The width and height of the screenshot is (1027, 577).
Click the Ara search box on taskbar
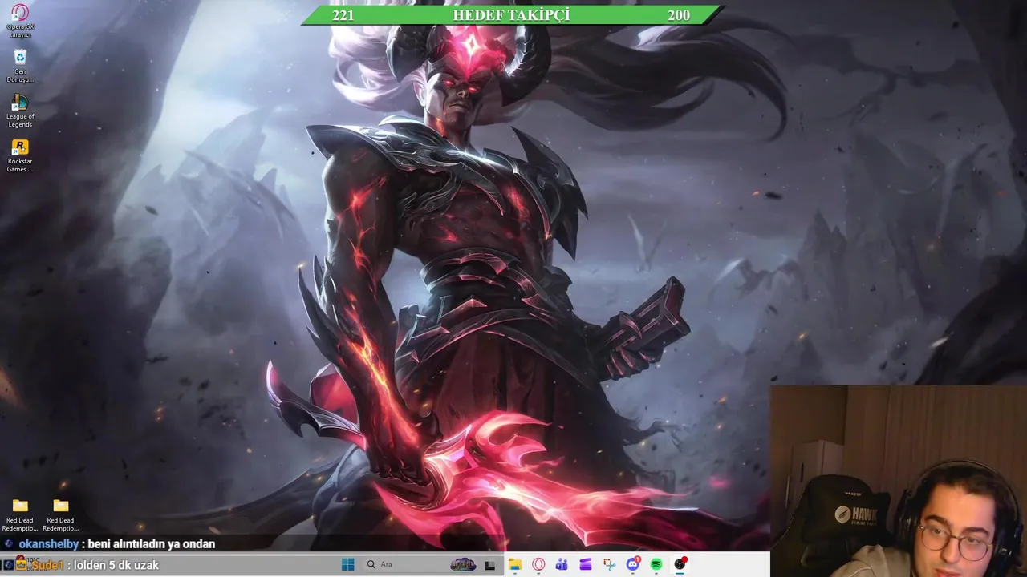point(420,565)
